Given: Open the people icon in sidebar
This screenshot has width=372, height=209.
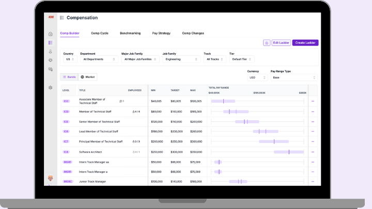Looking at the screenshot, I should pyautogui.click(x=50, y=52).
